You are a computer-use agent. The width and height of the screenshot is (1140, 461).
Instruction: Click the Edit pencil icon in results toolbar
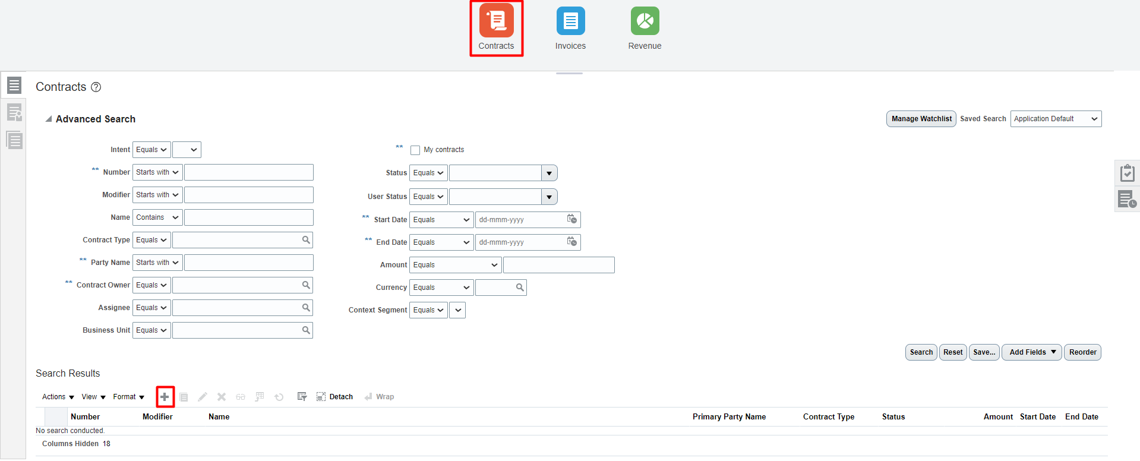pyautogui.click(x=203, y=397)
